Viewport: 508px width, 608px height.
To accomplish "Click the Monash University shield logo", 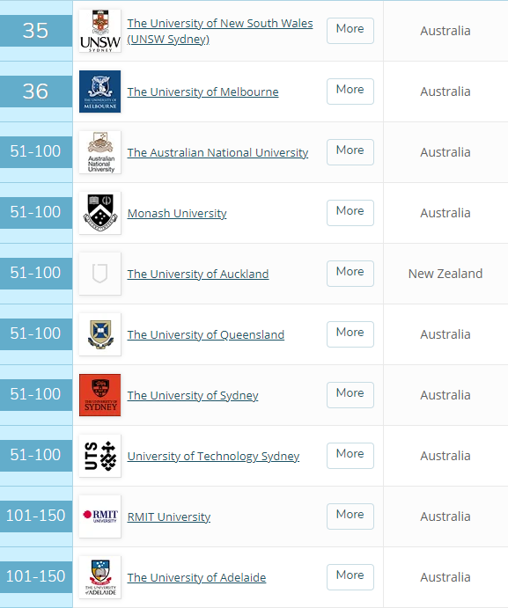I will (99, 213).
